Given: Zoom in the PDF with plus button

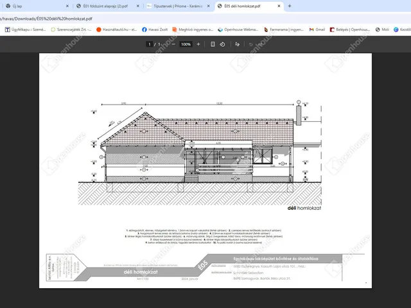Looking at the screenshot, I should click(x=198, y=44).
